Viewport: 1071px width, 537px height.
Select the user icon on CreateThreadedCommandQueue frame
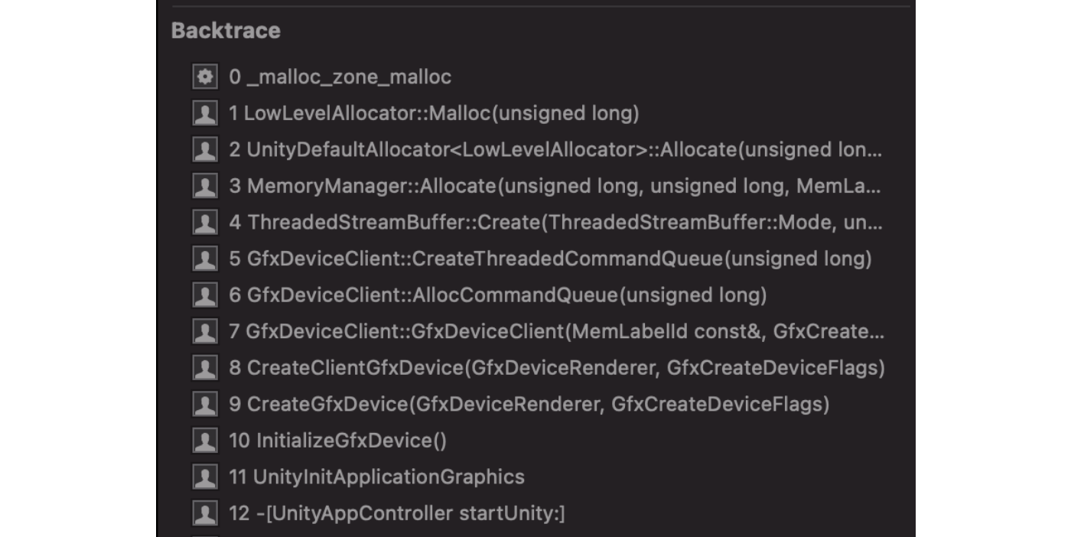[204, 259]
